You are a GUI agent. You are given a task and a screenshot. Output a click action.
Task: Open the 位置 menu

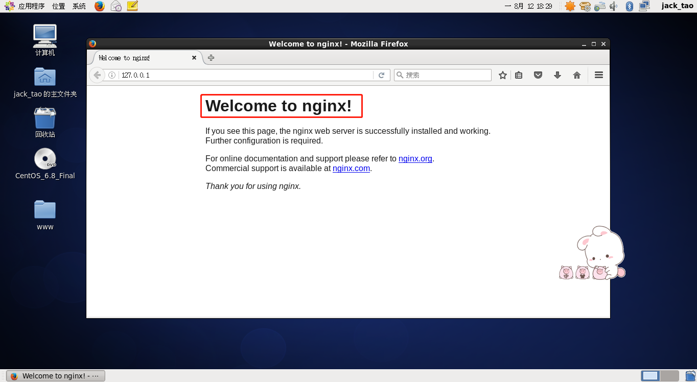[58, 6]
